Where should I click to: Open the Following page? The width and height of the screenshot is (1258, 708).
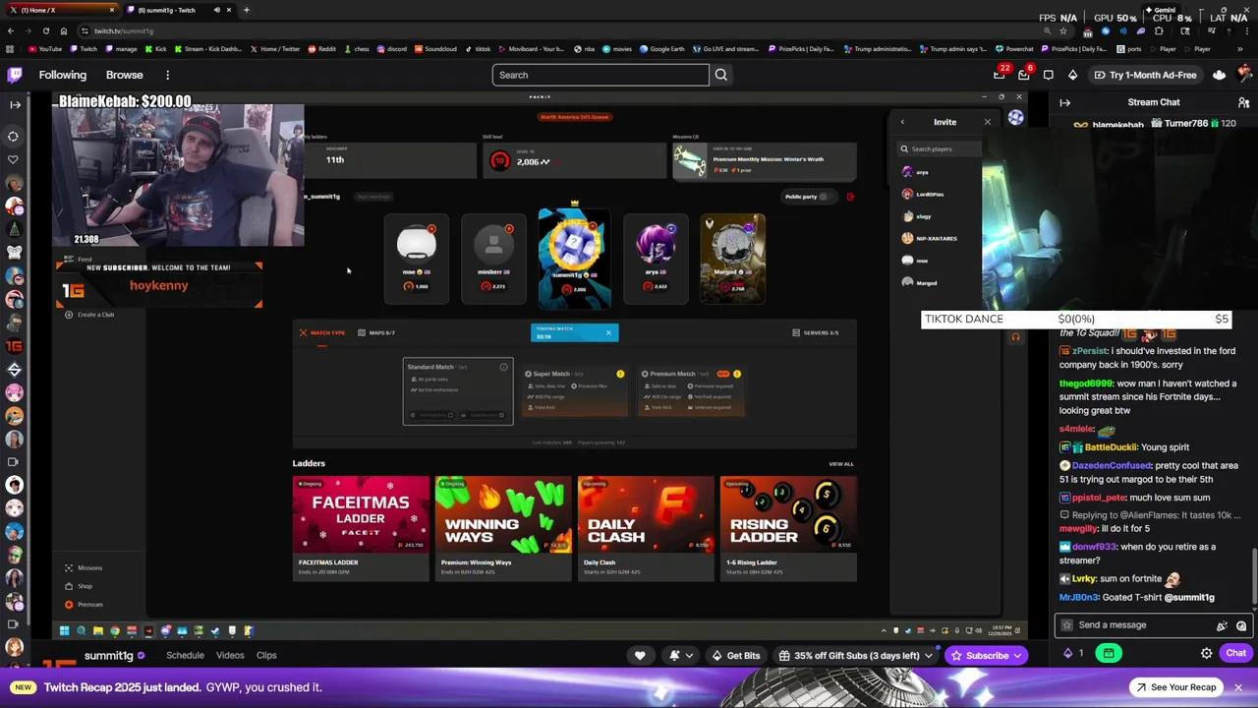coord(63,75)
